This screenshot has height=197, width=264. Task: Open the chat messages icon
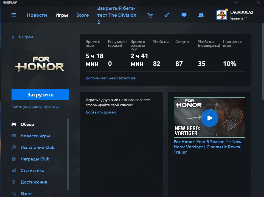tap(184, 15)
